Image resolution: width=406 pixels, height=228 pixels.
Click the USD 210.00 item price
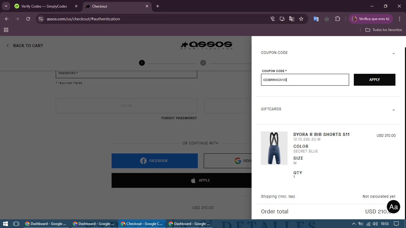[x=386, y=136]
